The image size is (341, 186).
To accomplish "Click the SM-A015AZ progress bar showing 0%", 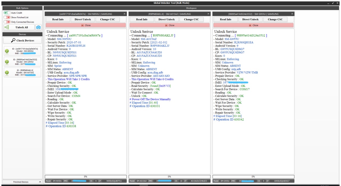I will coord(169,177).
